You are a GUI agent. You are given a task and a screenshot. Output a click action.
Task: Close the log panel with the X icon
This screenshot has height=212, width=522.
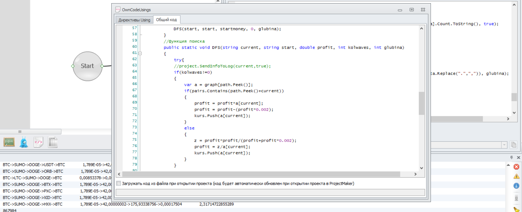coord(518,157)
